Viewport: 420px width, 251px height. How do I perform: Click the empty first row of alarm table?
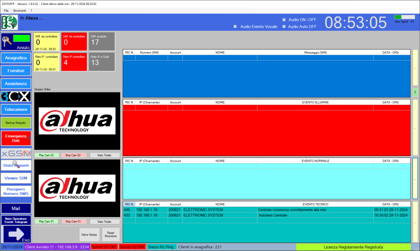267,107
